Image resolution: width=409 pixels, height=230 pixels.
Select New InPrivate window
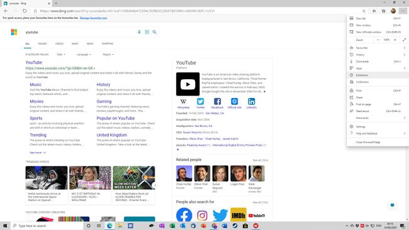click(x=378, y=32)
